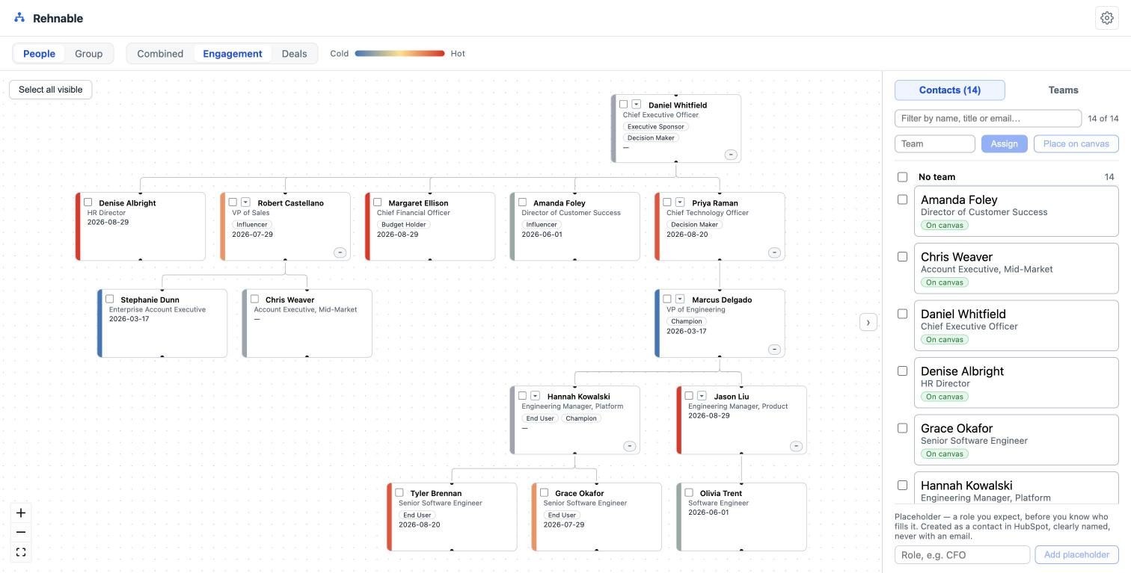Click the Rehnable logo icon
This screenshot has height=573, width=1131.
(x=19, y=18)
